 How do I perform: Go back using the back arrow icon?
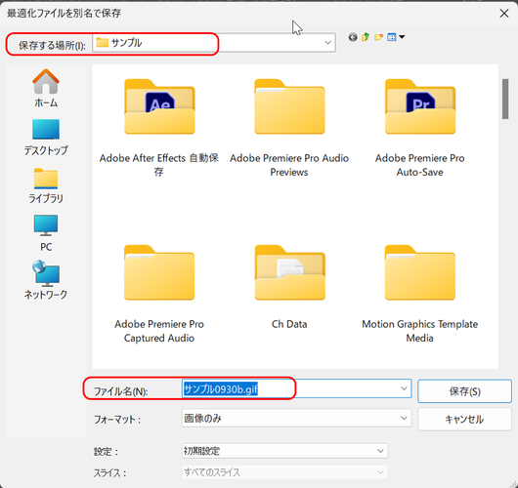click(x=353, y=37)
